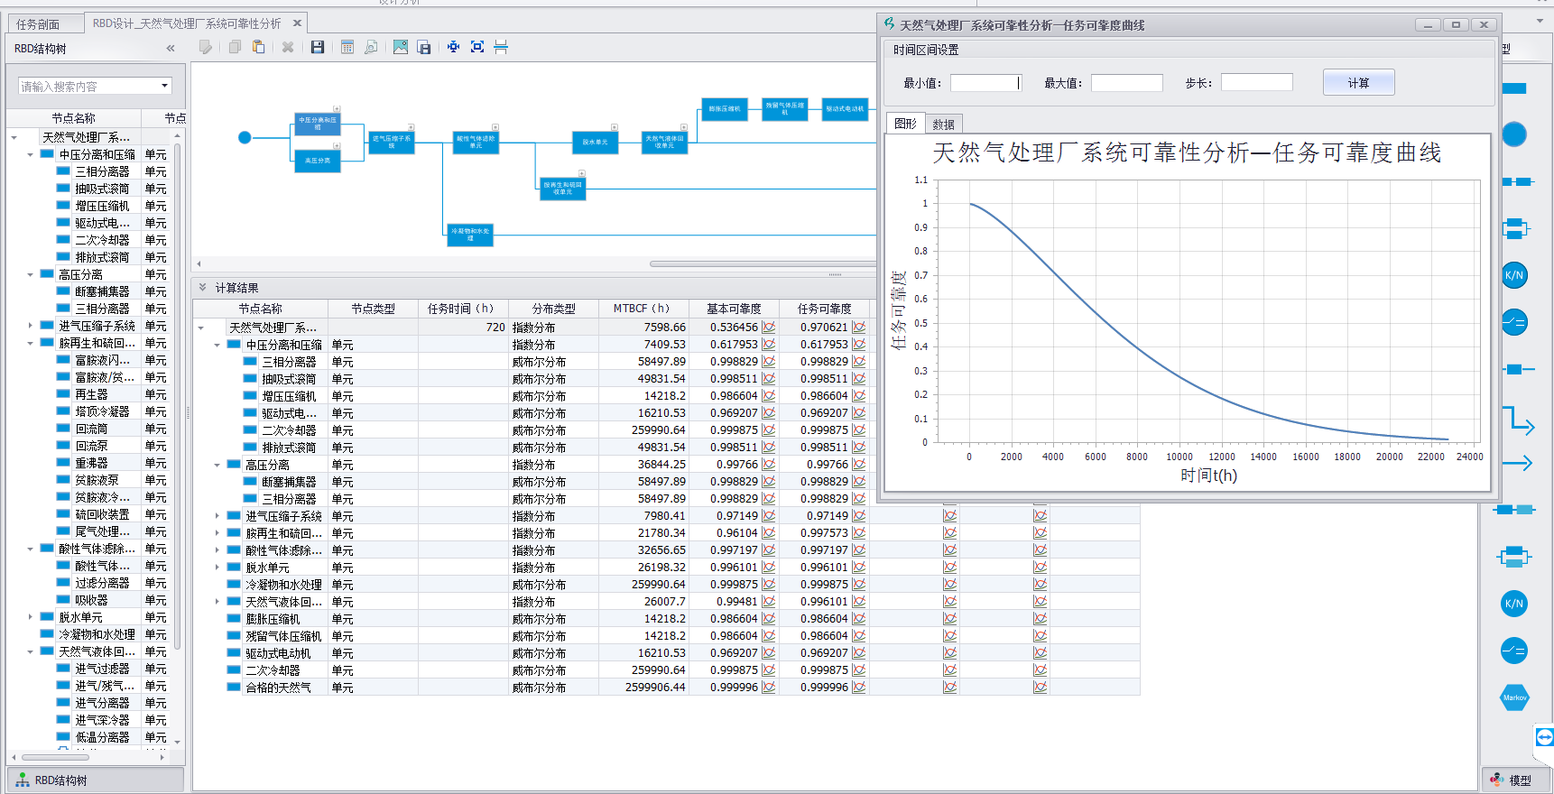Select the plain rectangle block in the model palette
1554x794 pixels.
1514,88
